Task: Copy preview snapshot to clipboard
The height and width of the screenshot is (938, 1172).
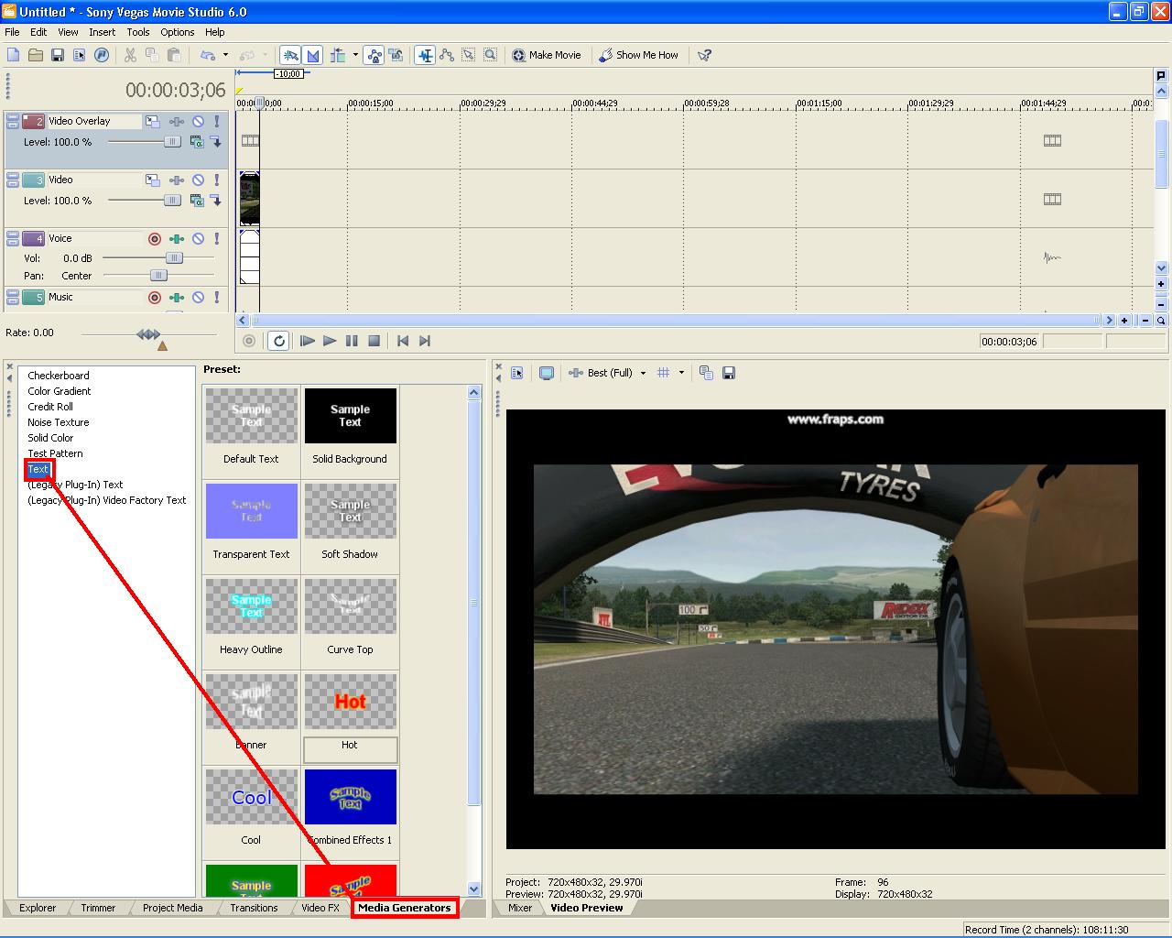Action: click(x=706, y=373)
